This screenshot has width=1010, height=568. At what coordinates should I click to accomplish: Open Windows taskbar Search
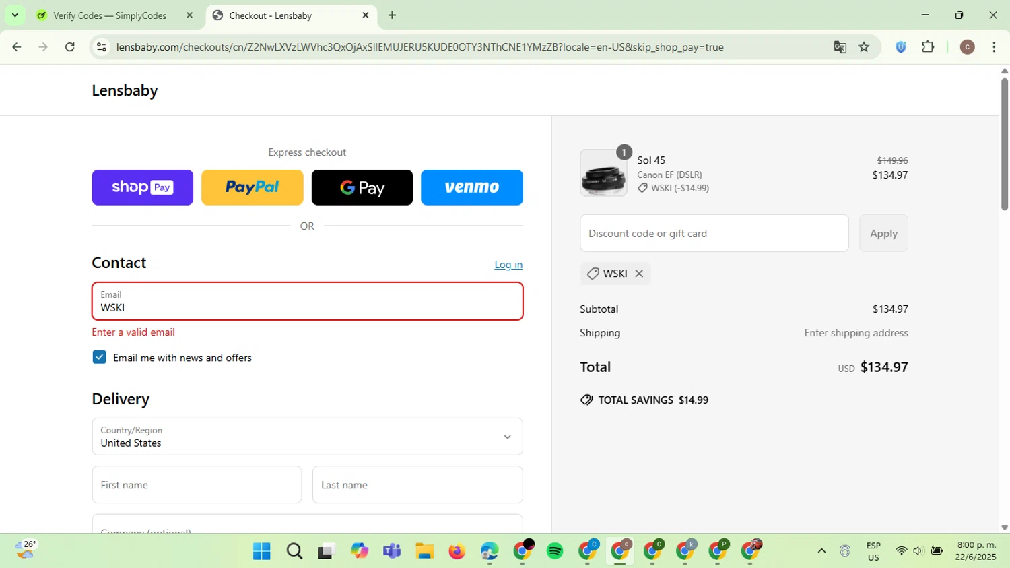294,551
